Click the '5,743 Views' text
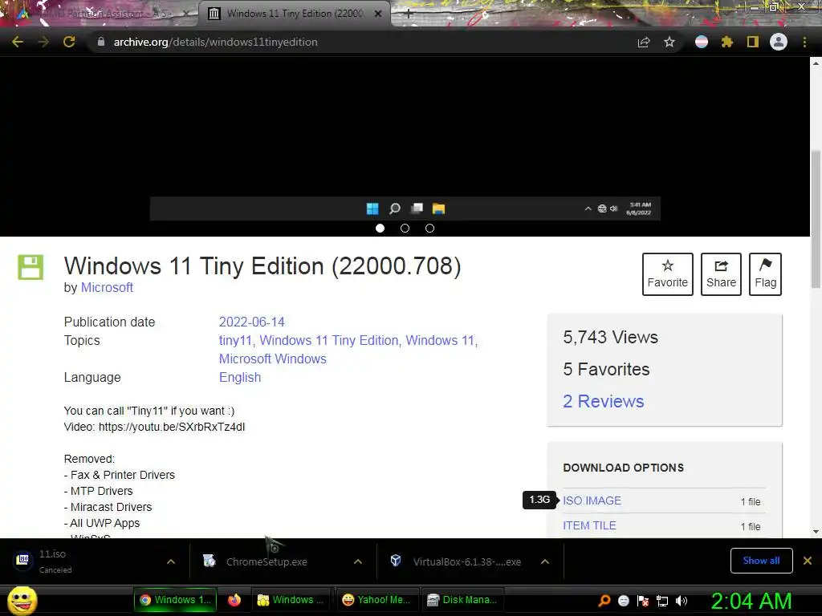Image resolution: width=822 pixels, height=616 pixels. click(610, 337)
